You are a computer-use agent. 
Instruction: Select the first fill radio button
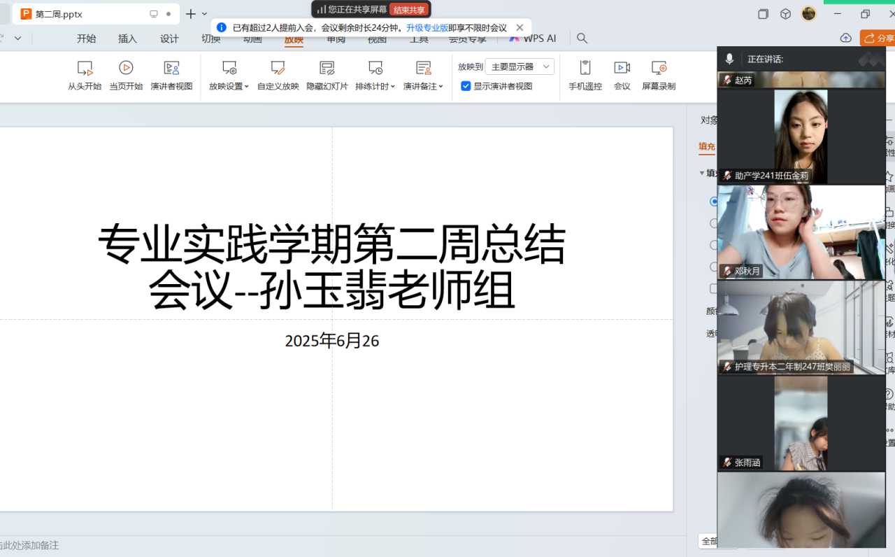[713, 202]
